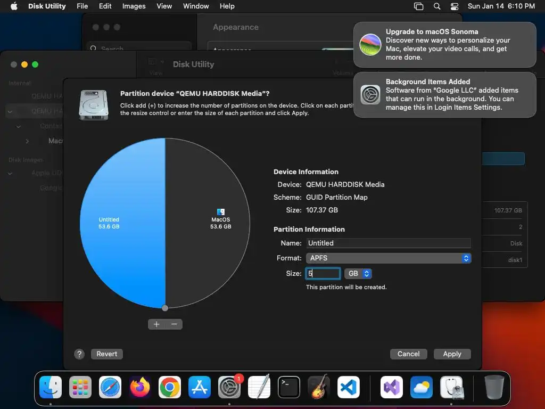Open the GB size unit dropdown
The image size is (545, 409).
(x=358, y=274)
